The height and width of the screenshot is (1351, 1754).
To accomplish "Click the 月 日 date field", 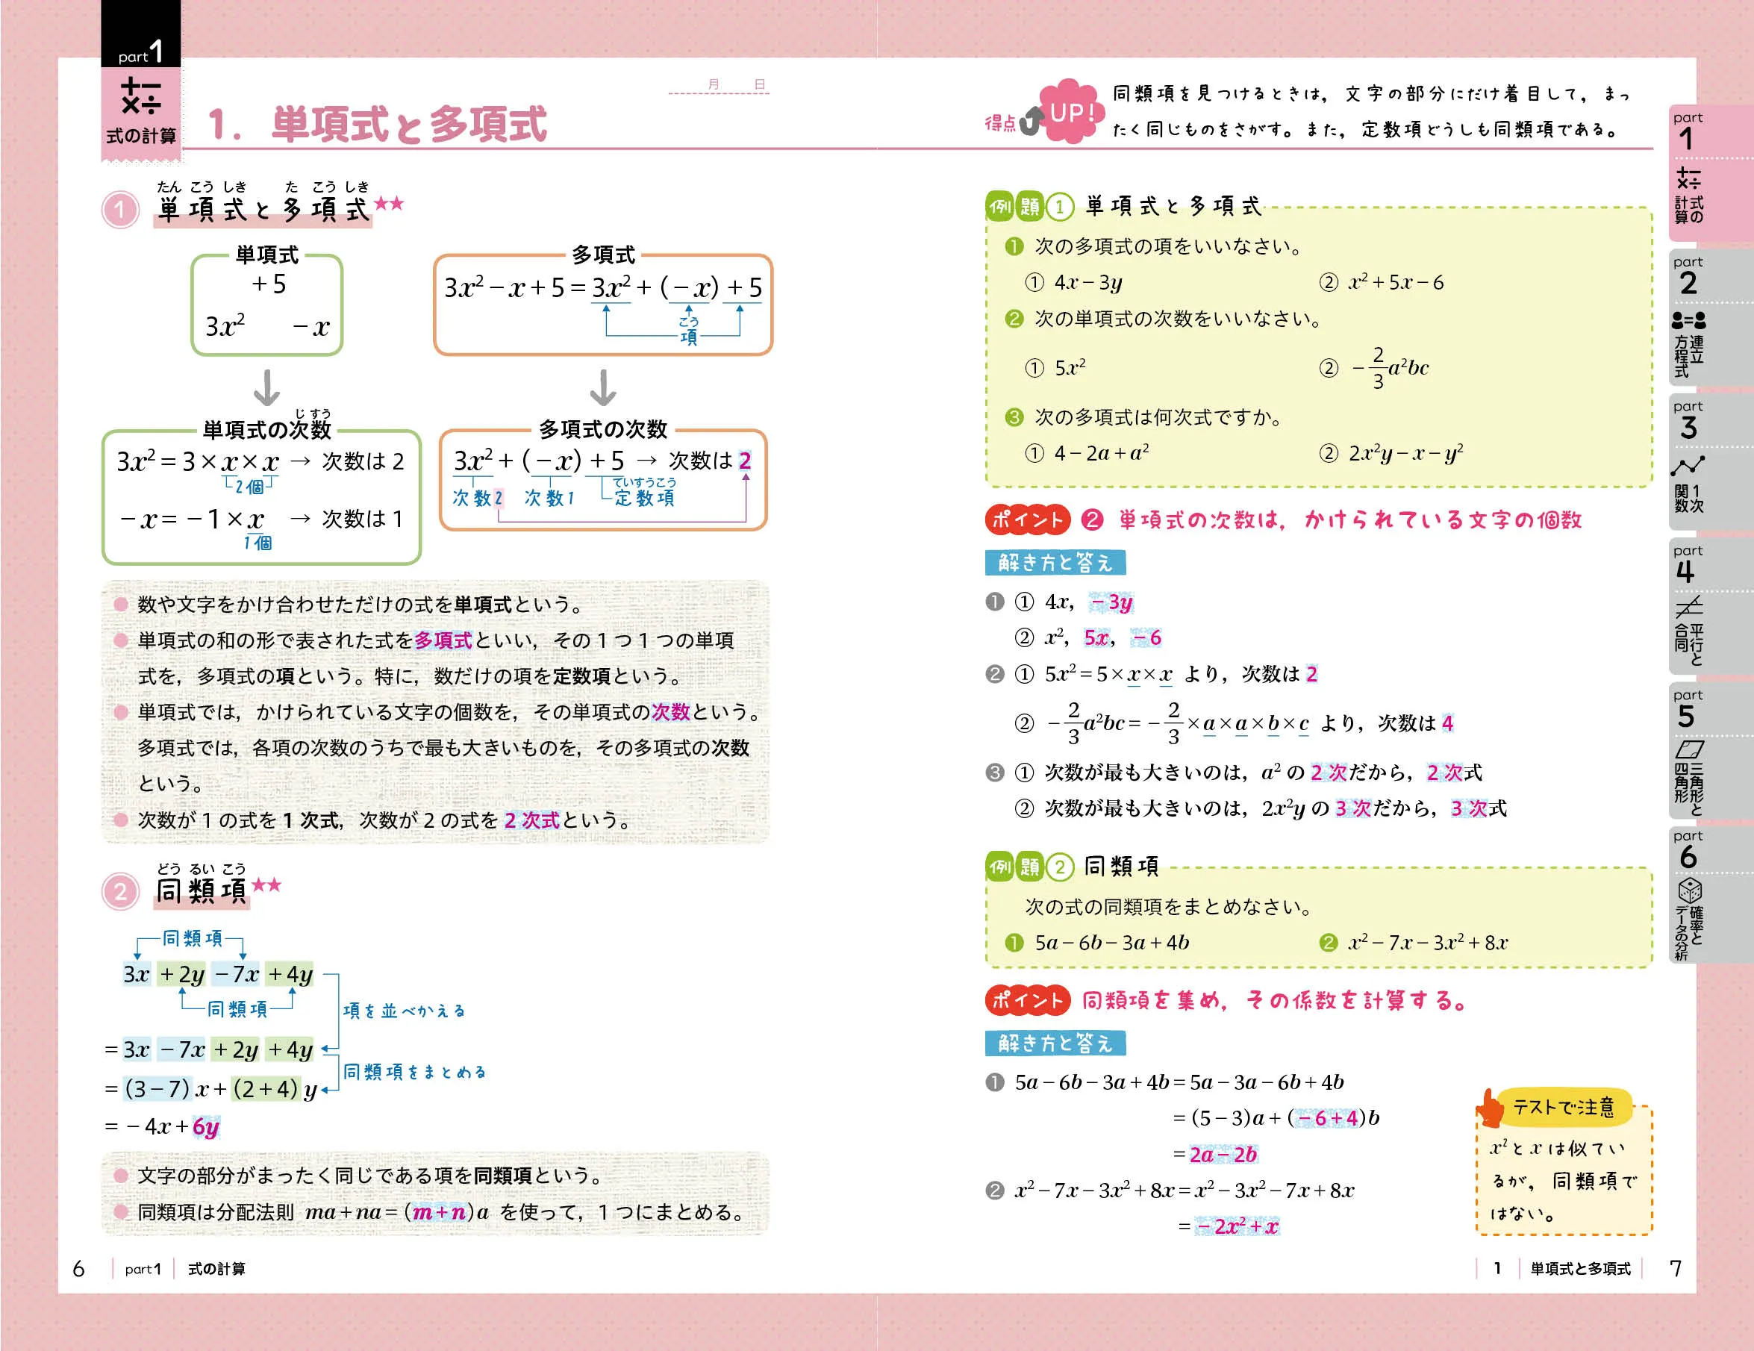I will pos(719,85).
